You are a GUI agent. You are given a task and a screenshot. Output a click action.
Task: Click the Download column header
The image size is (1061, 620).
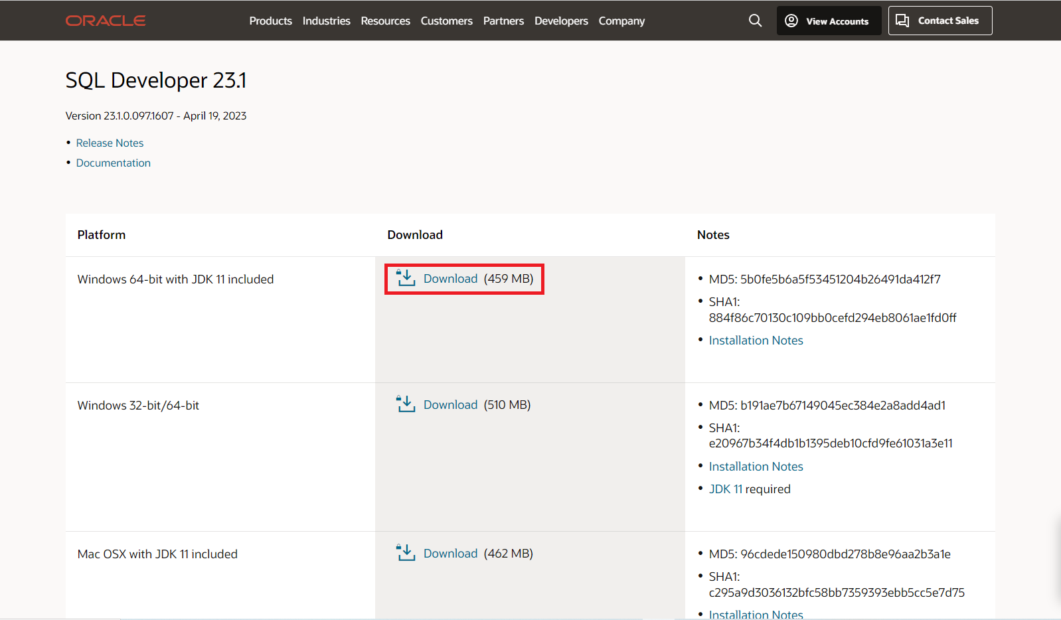(x=415, y=234)
